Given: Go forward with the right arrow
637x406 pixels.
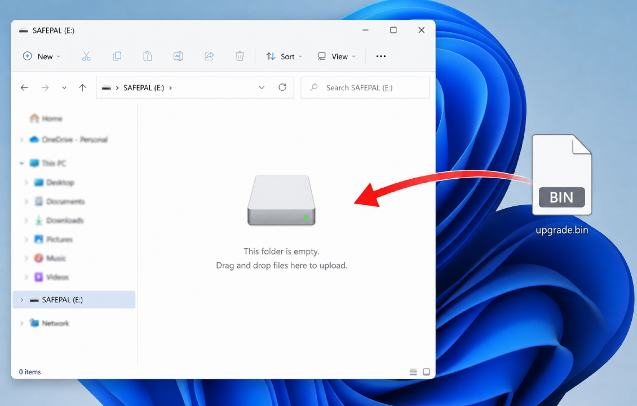Looking at the screenshot, I should [x=45, y=87].
